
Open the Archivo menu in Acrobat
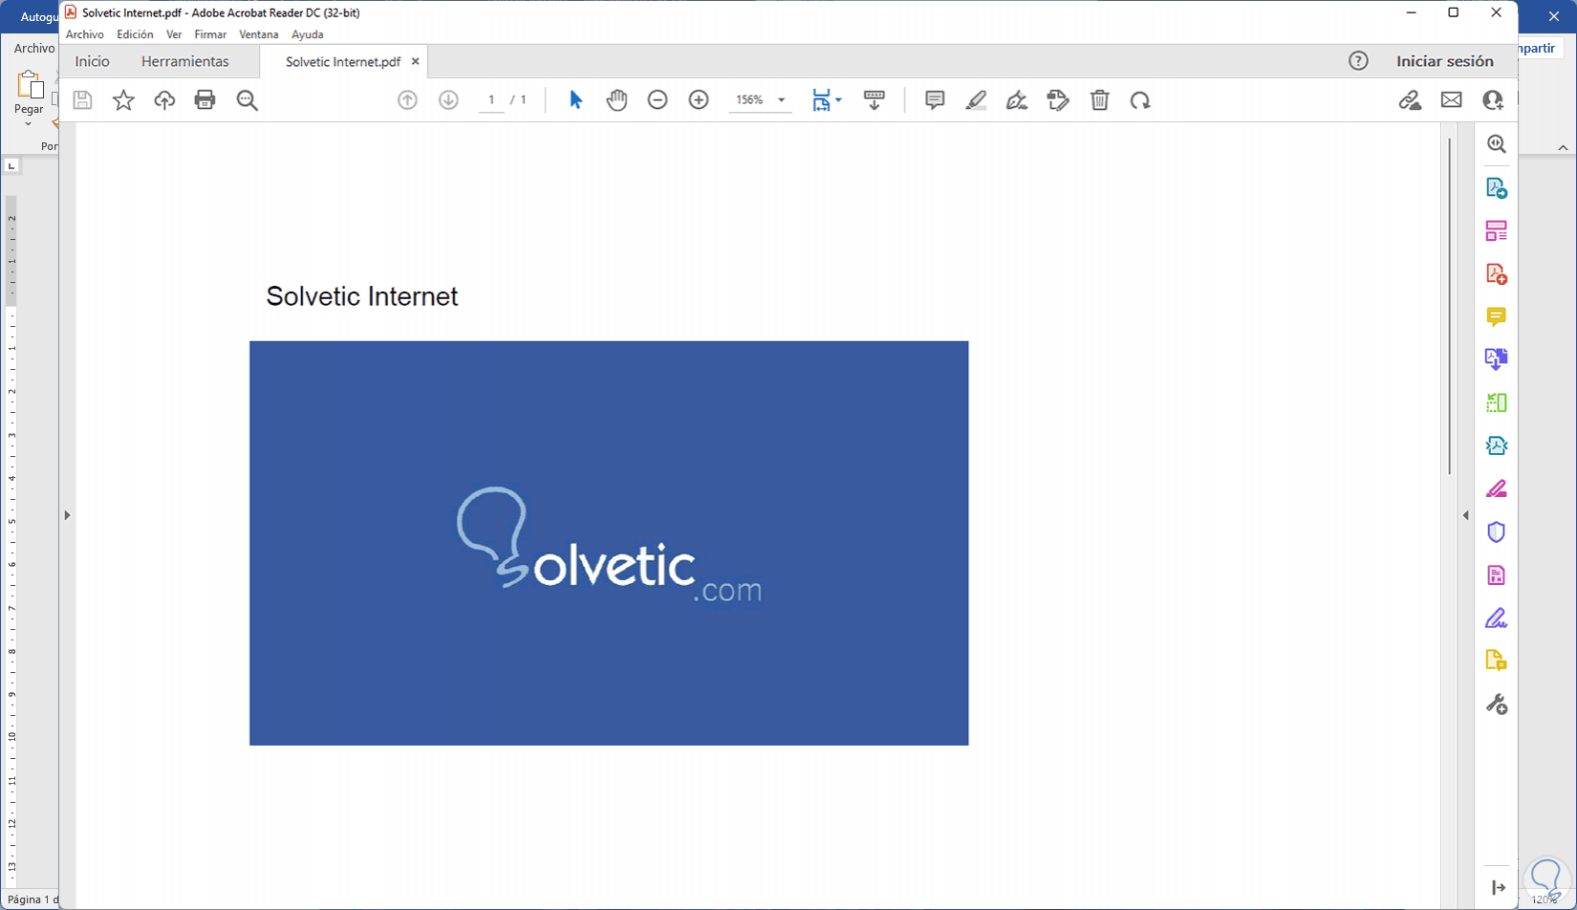click(84, 34)
